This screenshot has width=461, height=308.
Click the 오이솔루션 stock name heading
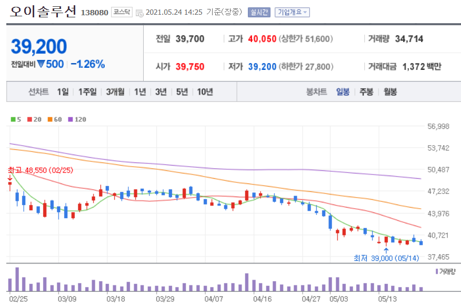click(x=43, y=12)
